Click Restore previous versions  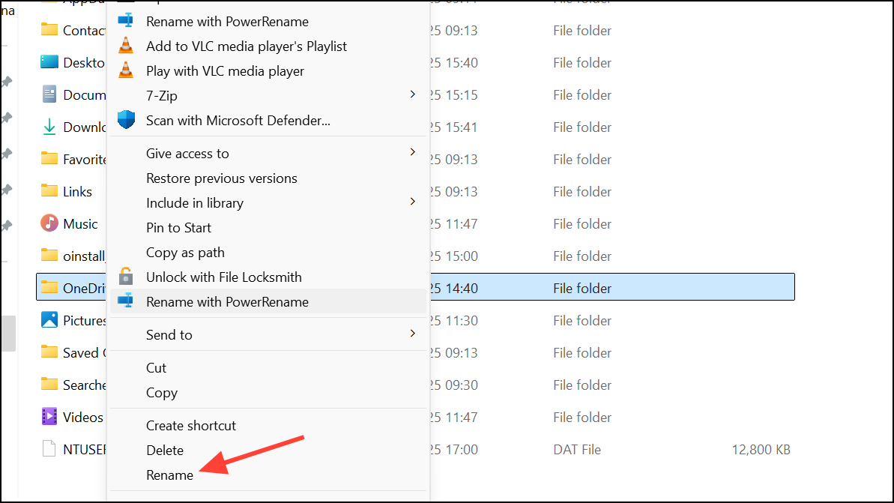[x=222, y=178]
